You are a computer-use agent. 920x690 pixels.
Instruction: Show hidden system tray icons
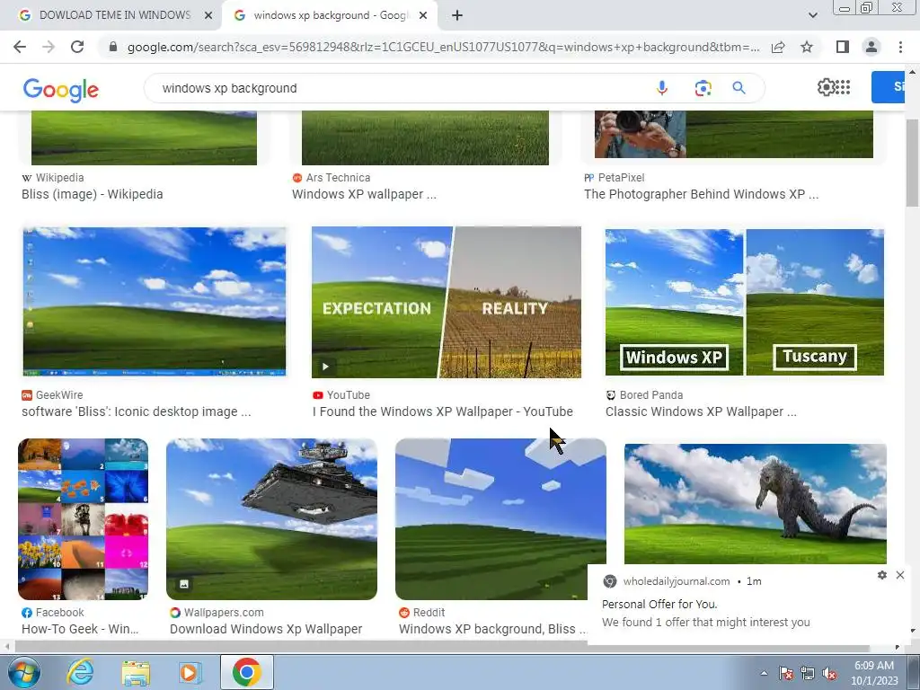click(x=764, y=673)
